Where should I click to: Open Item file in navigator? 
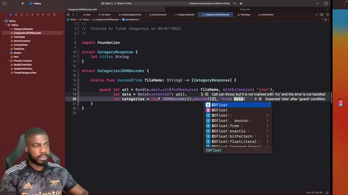coord(16,57)
